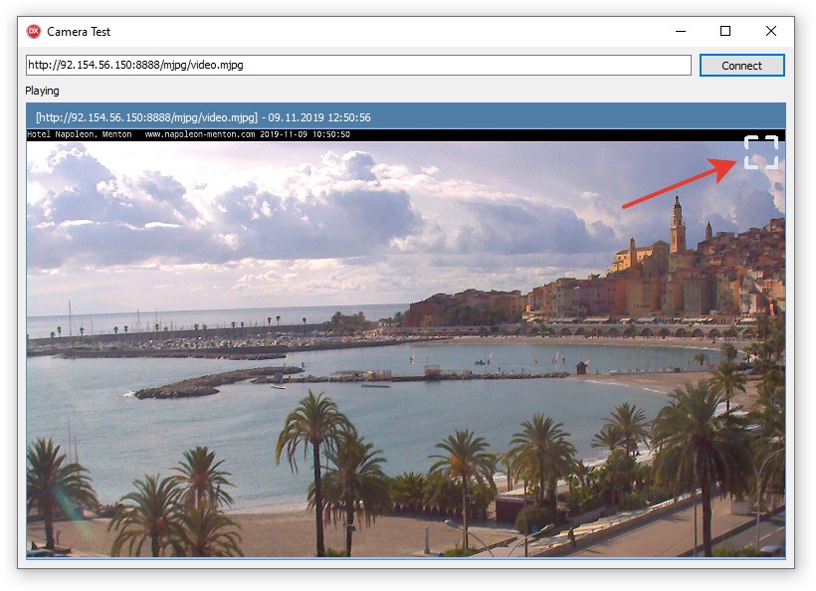Click the red arrow pointing to fullscreen
This screenshot has height=591, width=816.
677,184
